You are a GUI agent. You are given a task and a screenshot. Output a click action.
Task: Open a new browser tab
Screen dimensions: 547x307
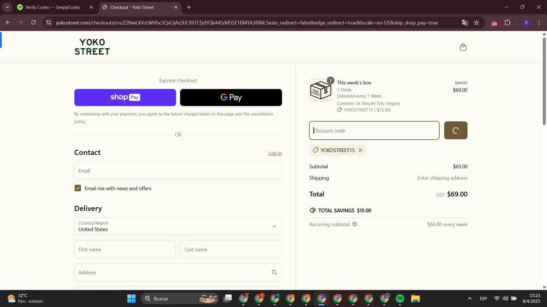189,7
